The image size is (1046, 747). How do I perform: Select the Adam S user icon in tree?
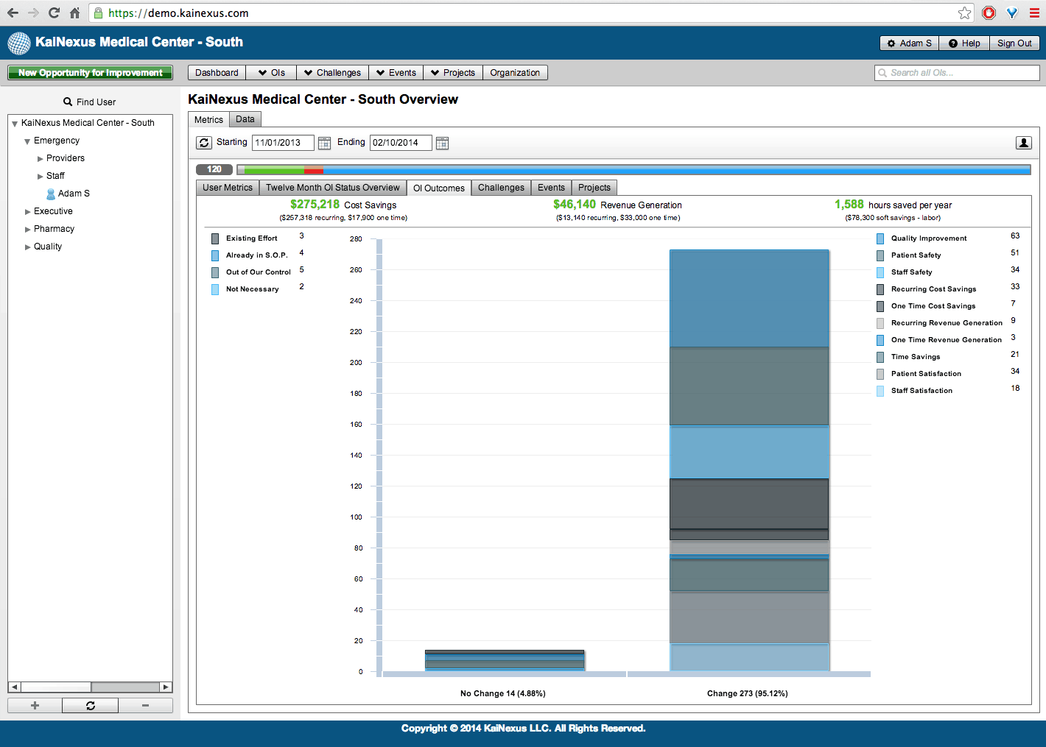51,194
